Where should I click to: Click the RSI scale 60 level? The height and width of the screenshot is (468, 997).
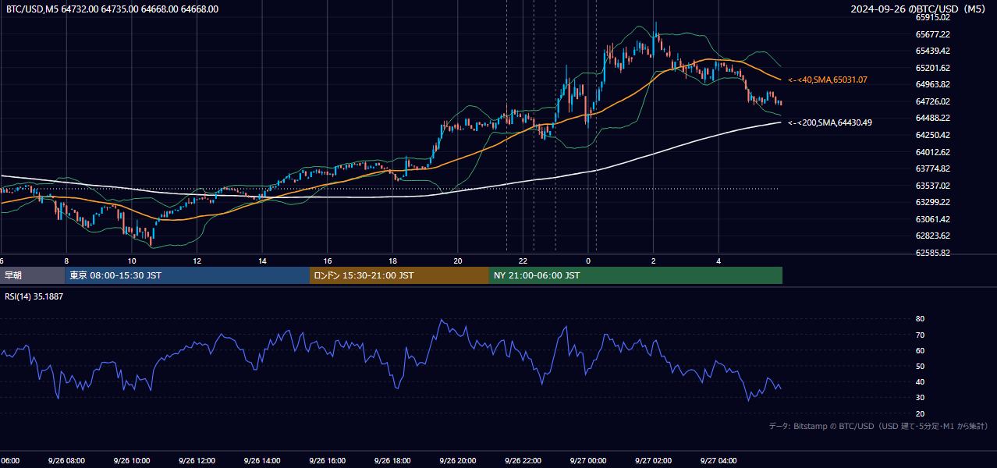[x=920, y=350]
